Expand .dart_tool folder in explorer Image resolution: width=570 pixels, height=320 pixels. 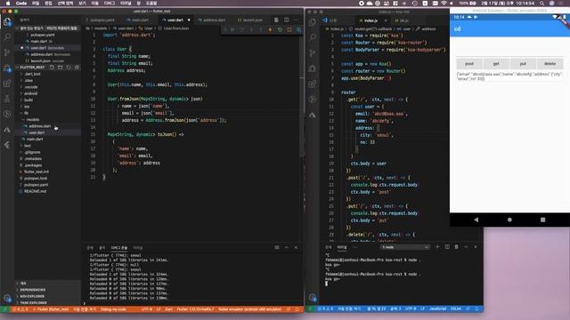[32, 74]
